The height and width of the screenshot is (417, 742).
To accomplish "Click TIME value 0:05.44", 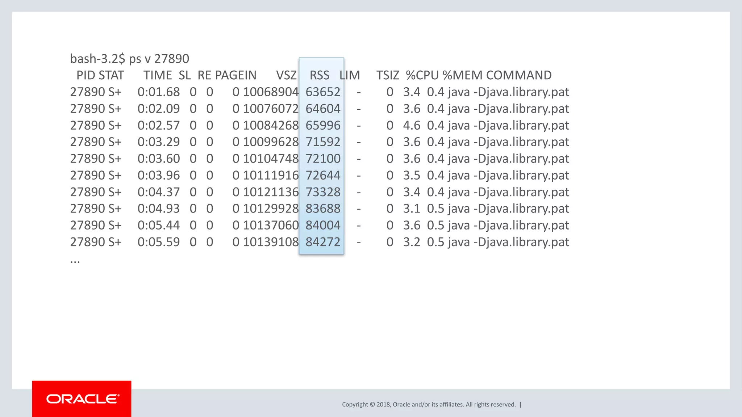I will point(159,225).
